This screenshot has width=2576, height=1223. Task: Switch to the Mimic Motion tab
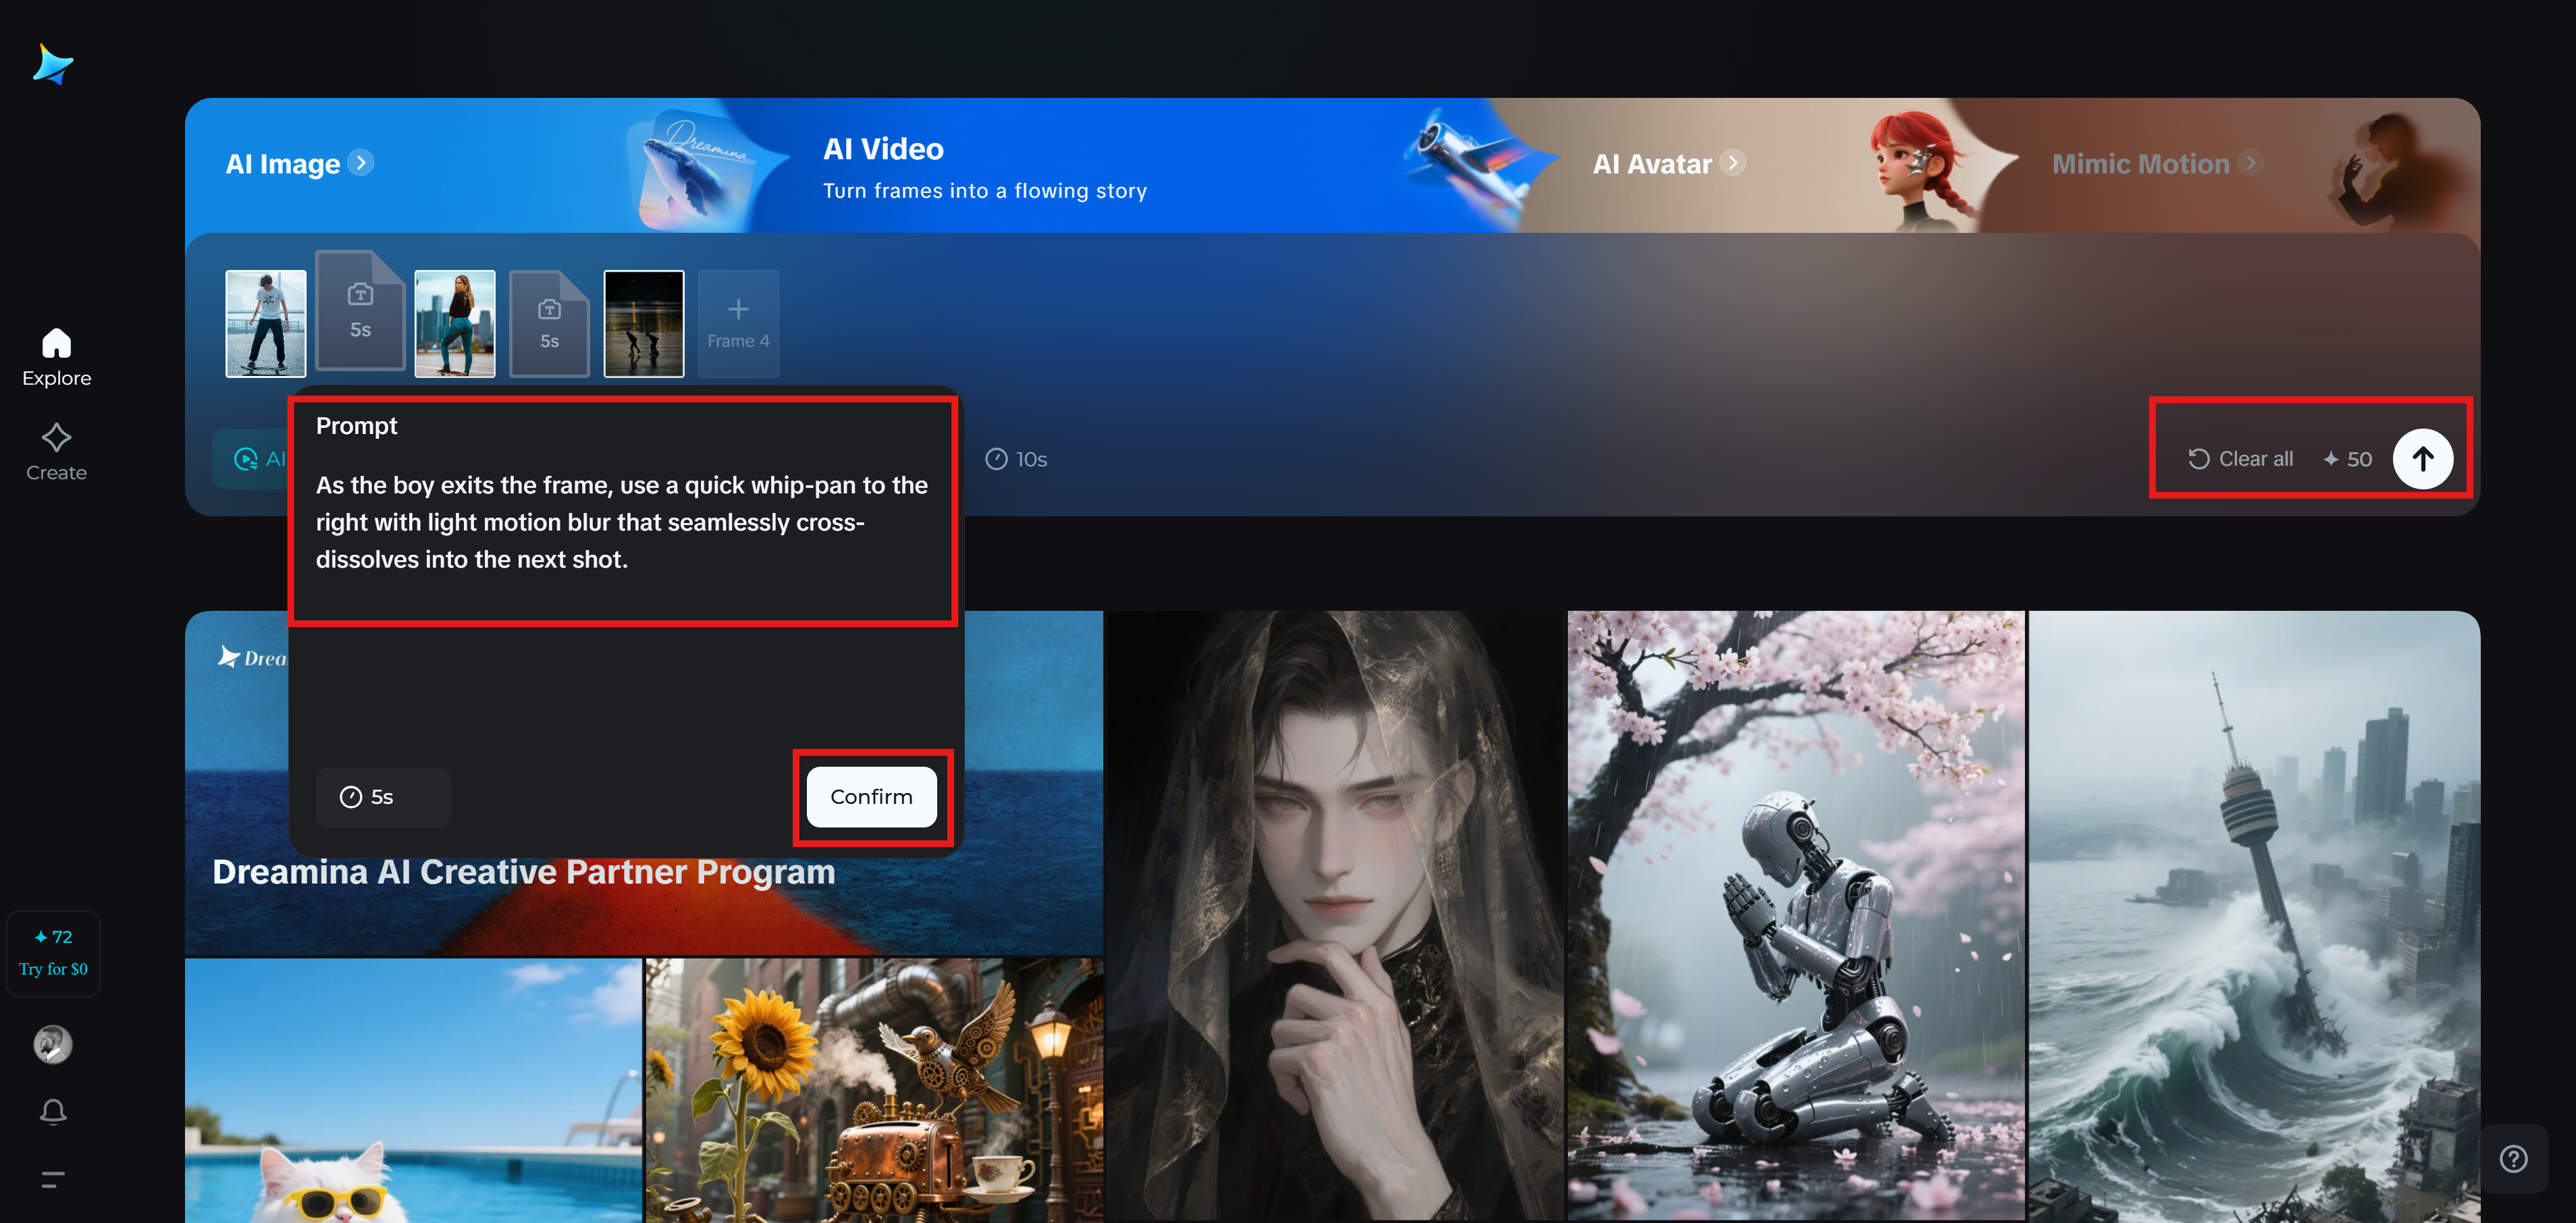point(2140,164)
